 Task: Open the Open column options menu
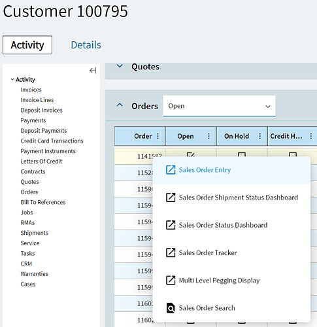pos(209,136)
